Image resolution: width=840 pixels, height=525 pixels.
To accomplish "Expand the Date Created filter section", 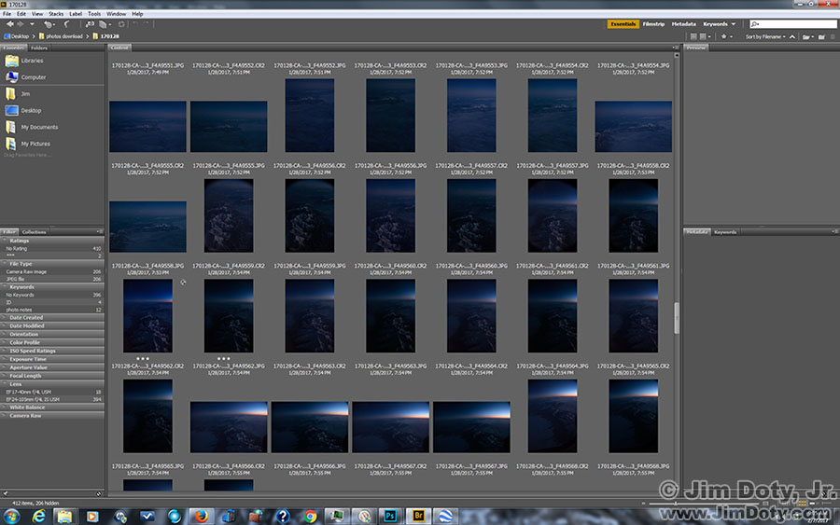I will (52, 318).
